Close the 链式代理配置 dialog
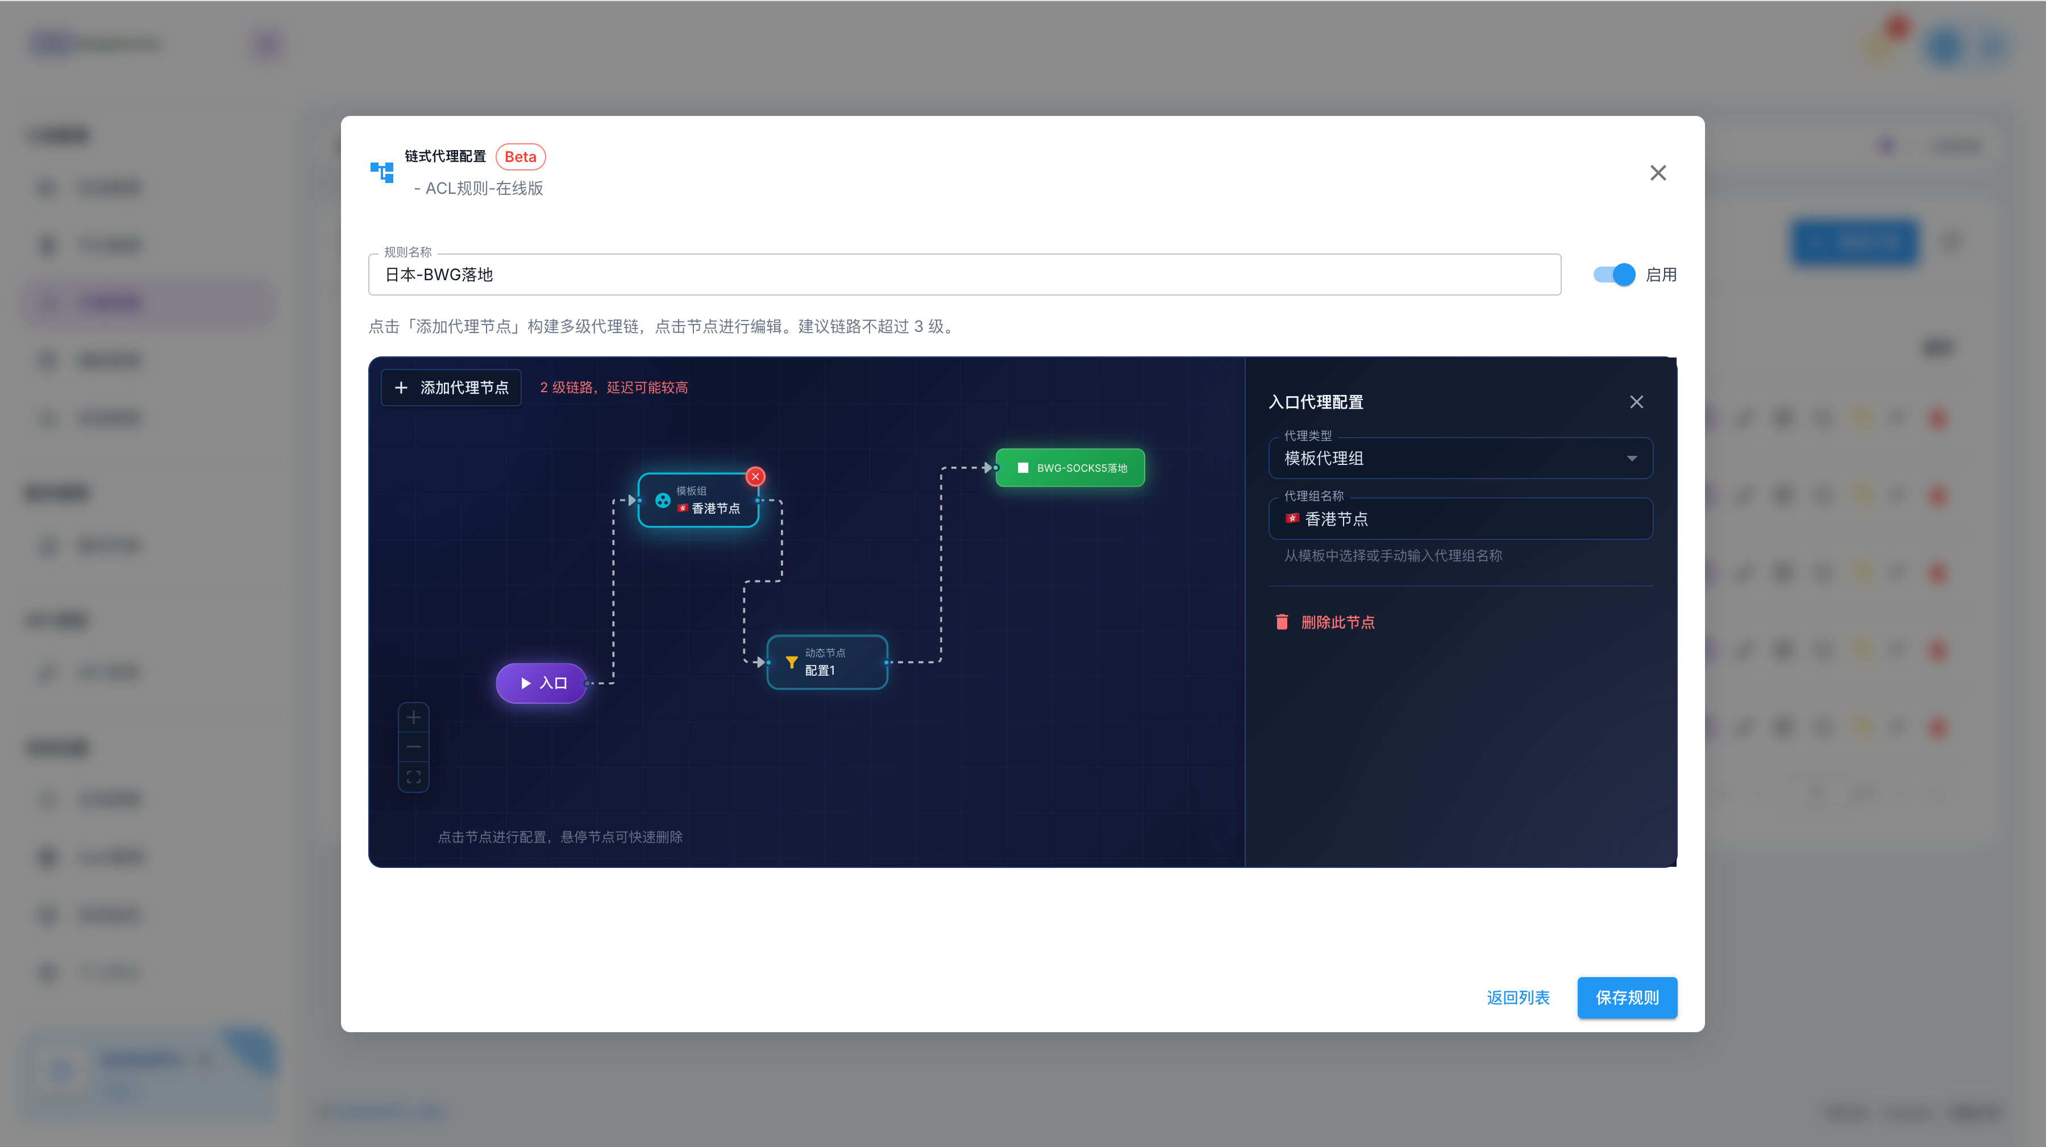Image resolution: width=2046 pixels, height=1147 pixels. coord(1658,173)
